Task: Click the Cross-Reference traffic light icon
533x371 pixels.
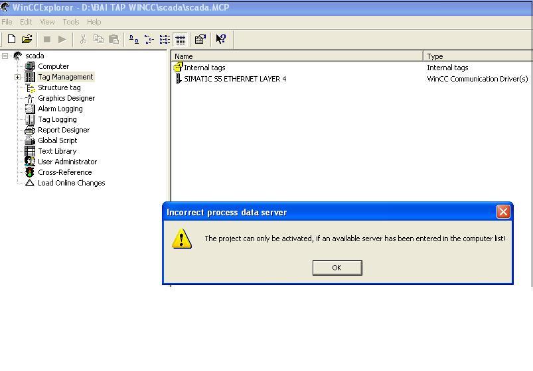Action: 30,172
